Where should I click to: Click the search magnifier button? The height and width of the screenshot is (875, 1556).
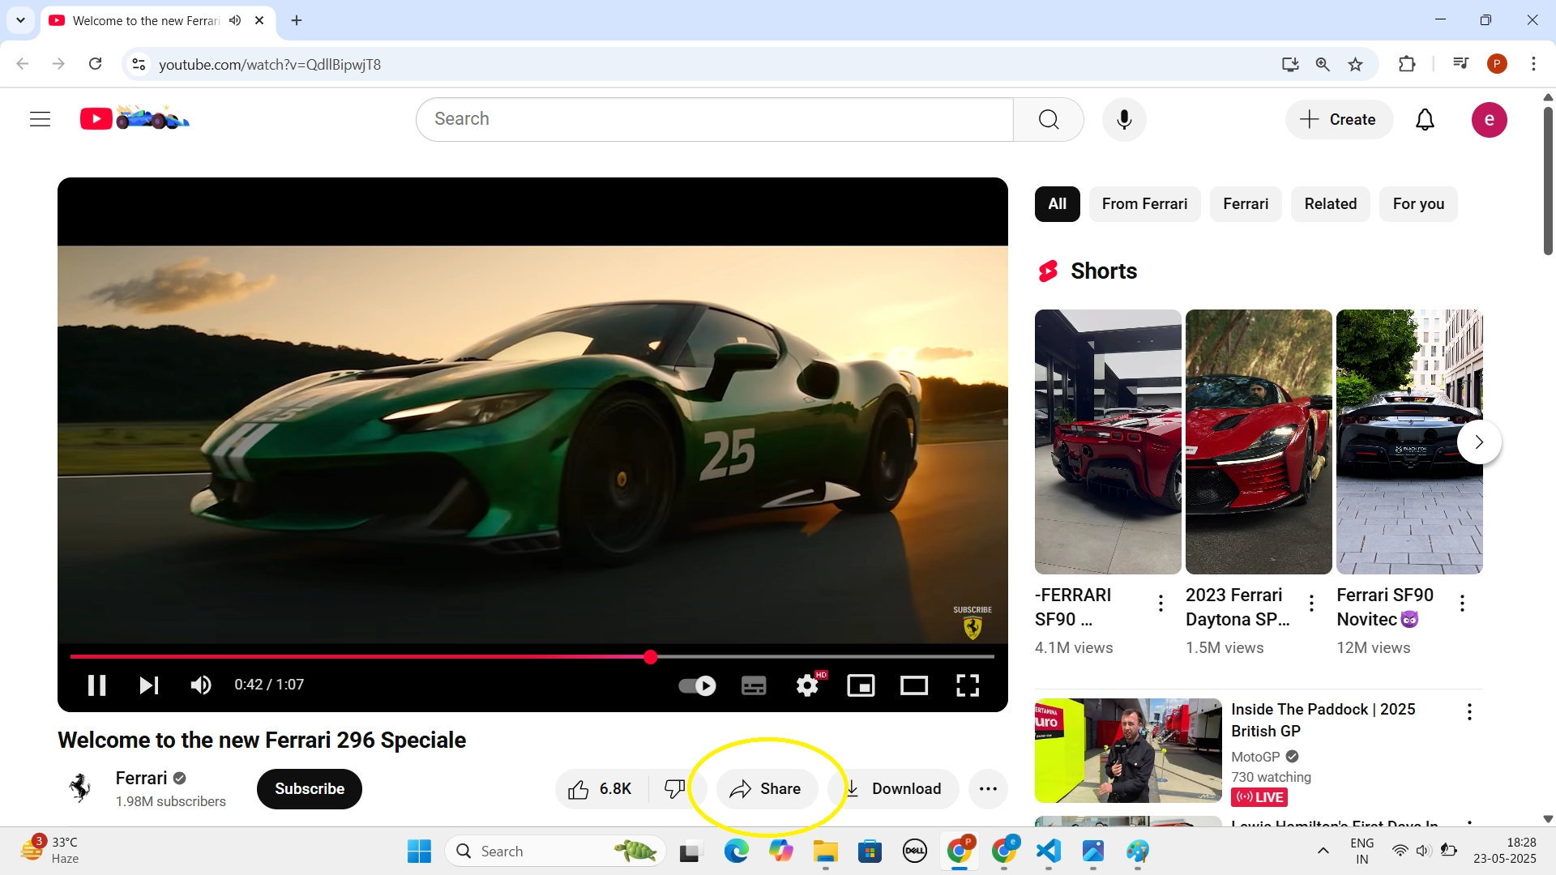[1049, 119]
